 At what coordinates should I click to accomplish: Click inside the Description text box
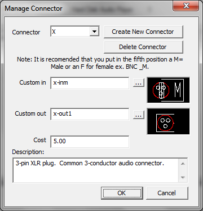(x=96, y=170)
